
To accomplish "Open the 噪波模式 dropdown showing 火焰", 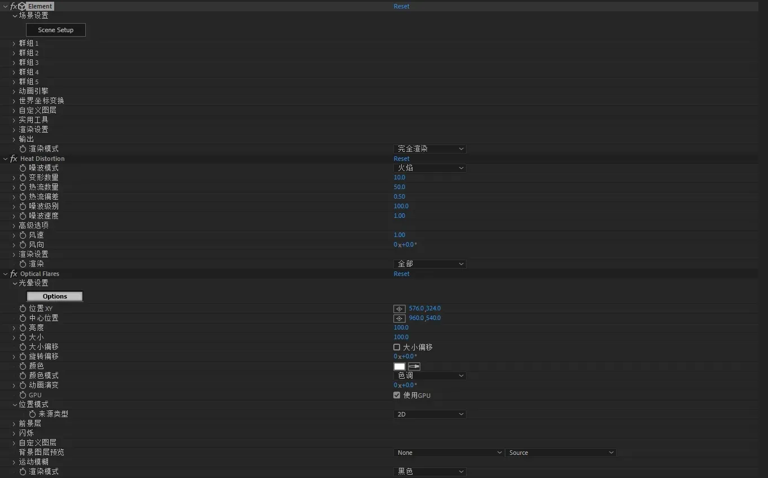I will pyautogui.click(x=429, y=168).
